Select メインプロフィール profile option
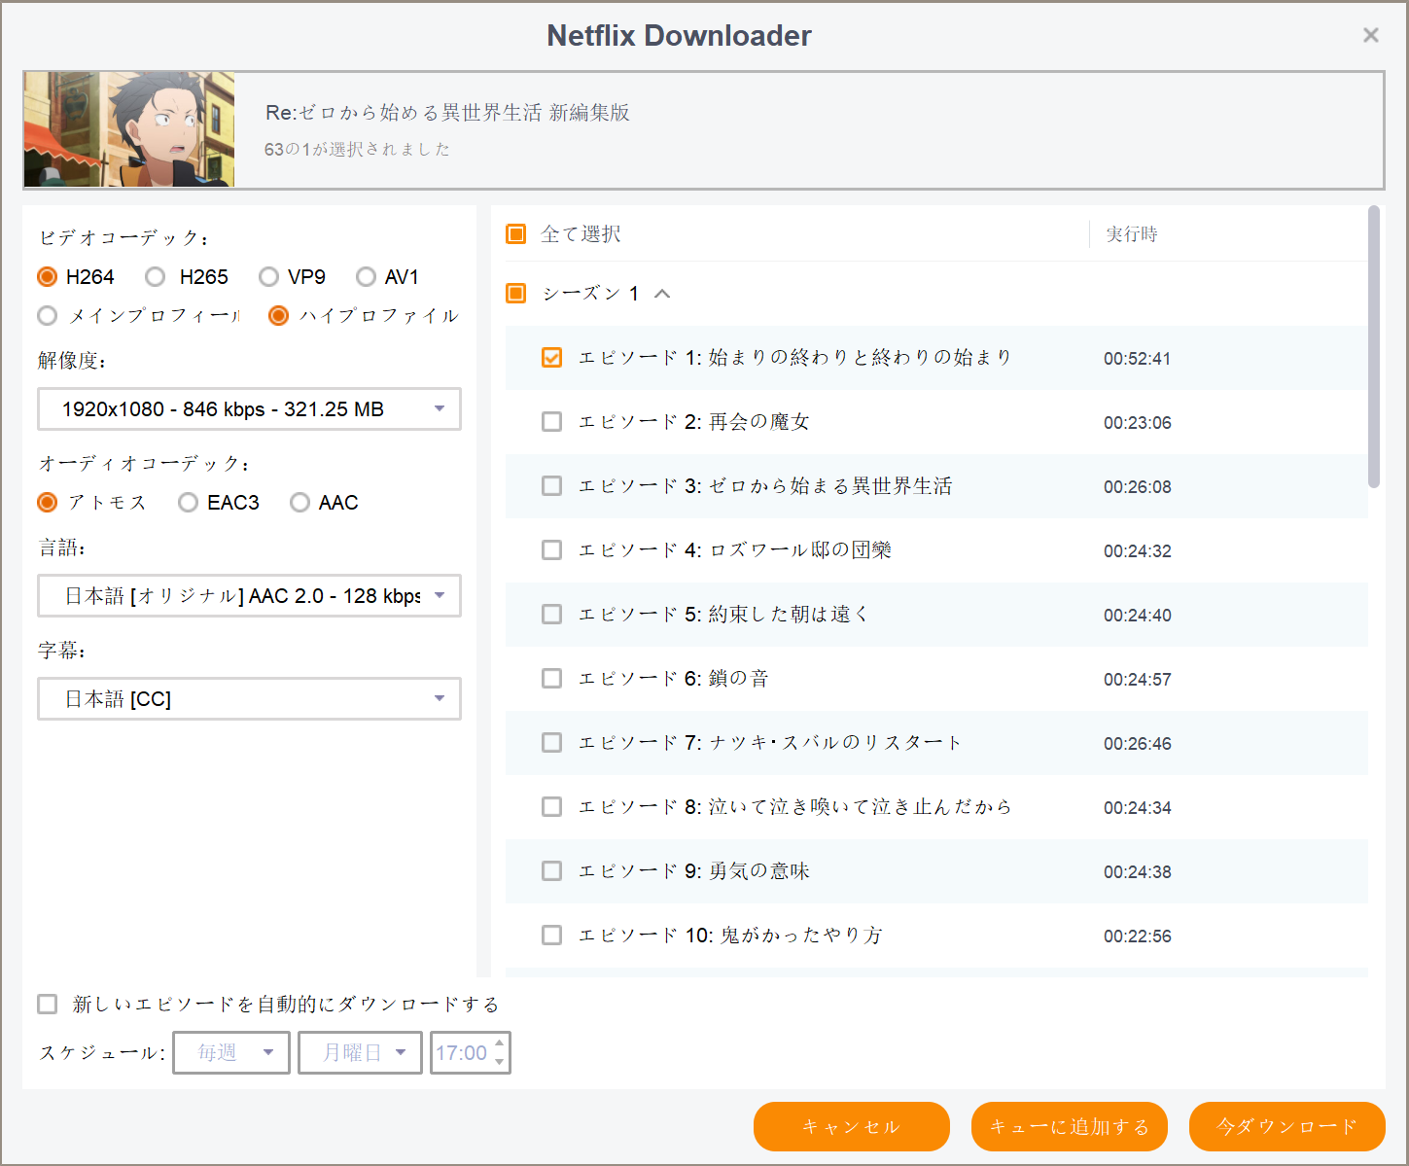 47,316
